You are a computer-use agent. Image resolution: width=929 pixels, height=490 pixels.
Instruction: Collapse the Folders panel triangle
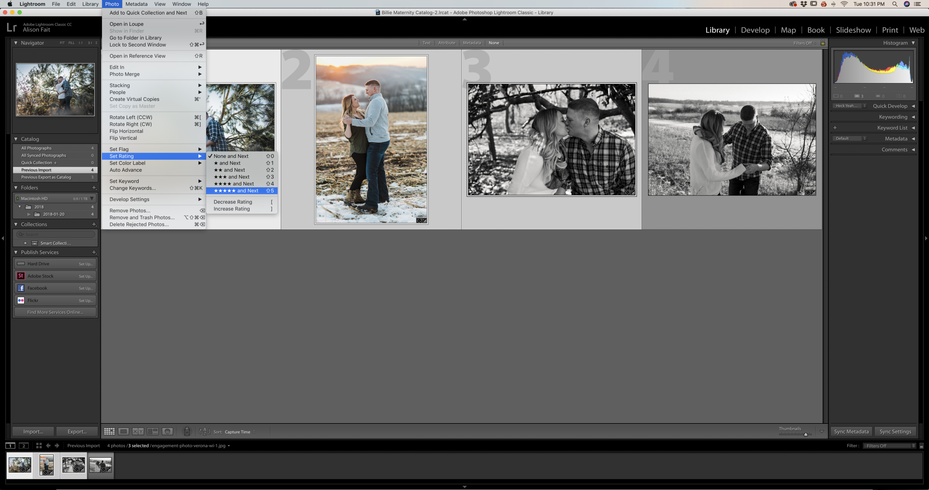click(16, 188)
